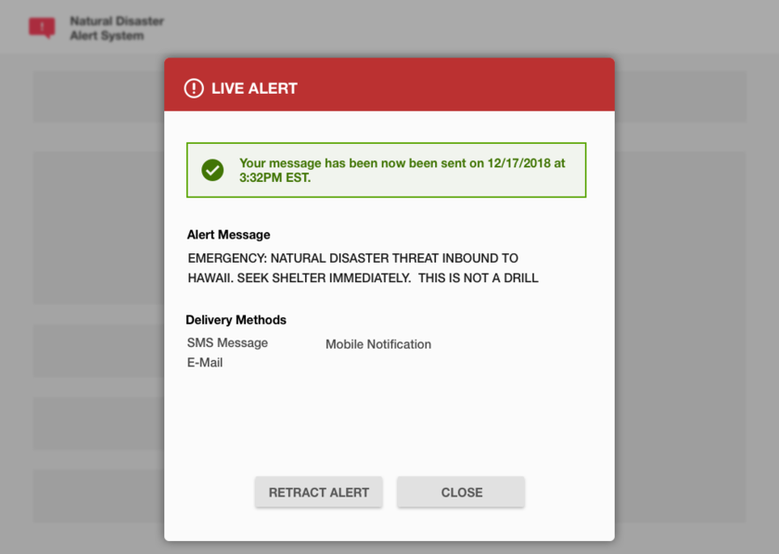Click the 'Delivery Methods' label

click(236, 320)
